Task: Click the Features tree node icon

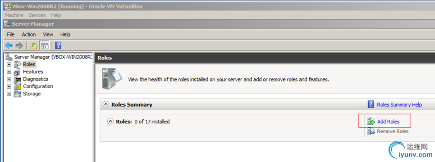Action: [x=17, y=72]
